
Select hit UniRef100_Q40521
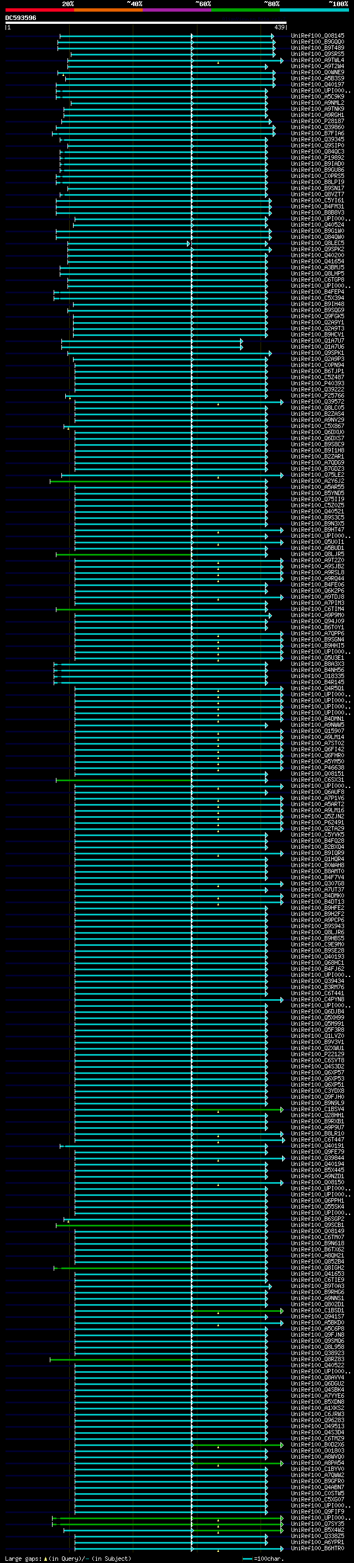pos(317,512)
